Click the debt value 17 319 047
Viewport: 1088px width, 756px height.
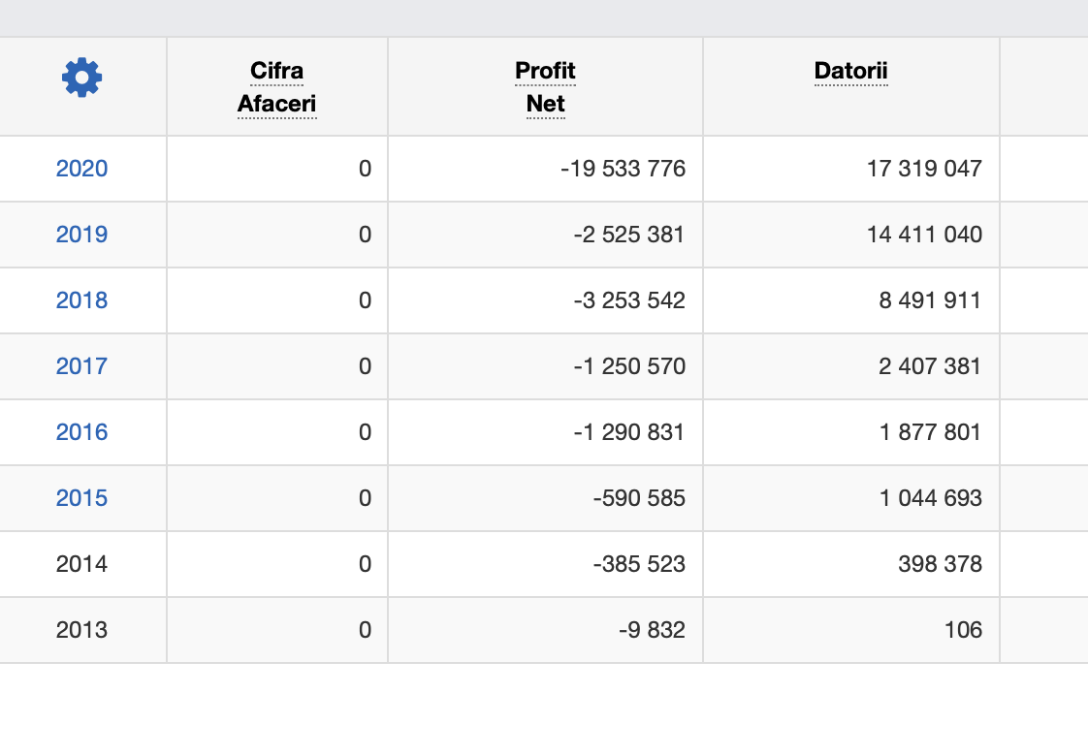tap(924, 169)
